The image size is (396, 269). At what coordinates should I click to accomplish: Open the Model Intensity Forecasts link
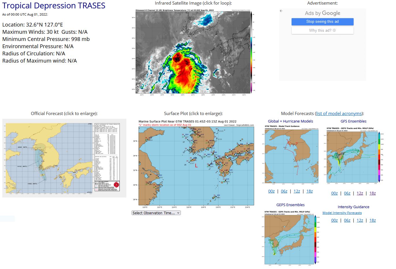[x=342, y=213]
